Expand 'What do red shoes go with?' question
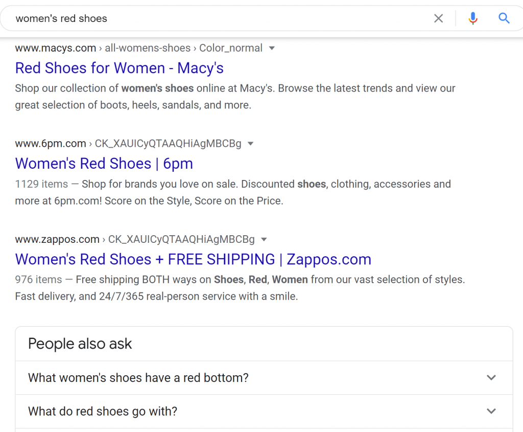 click(x=264, y=412)
